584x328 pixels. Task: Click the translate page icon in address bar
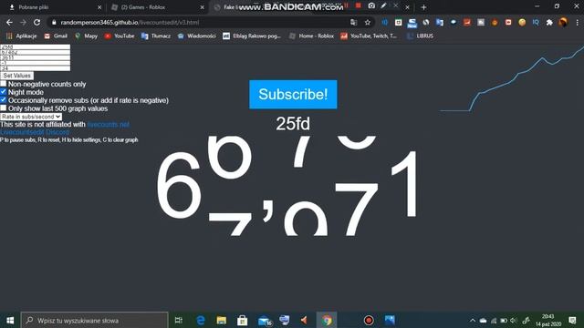[353, 22]
